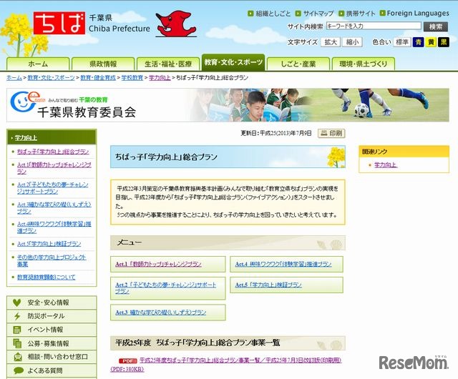Open menu link Act.1 教師力トップ チャレンジプラン
Image resolution: width=458 pixels, height=379 pixels.
pos(158,264)
